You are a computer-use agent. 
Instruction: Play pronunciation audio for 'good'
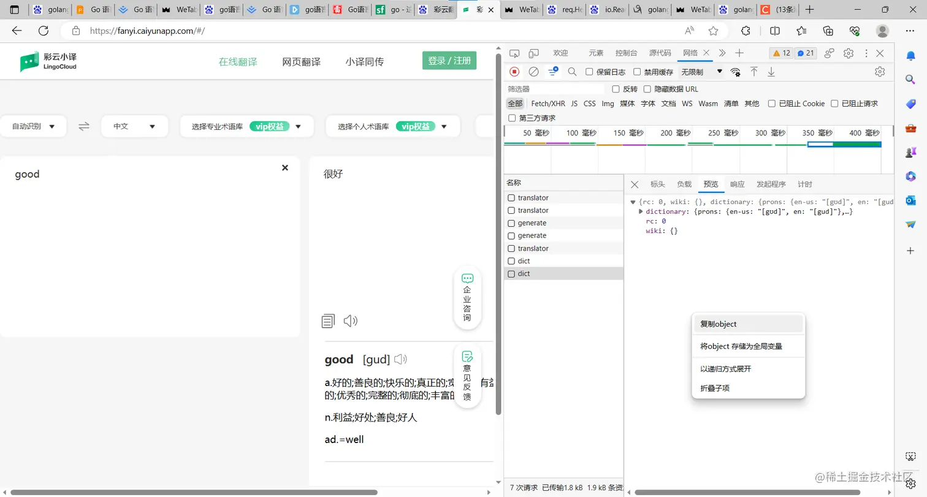[x=401, y=359]
